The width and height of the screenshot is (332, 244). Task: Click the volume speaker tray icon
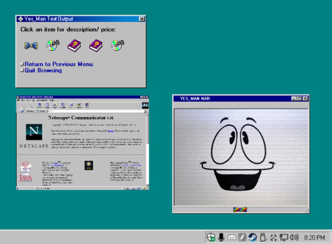pyautogui.click(x=294, y=237)
